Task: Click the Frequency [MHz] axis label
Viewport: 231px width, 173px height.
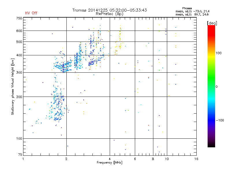Action: 109,163
